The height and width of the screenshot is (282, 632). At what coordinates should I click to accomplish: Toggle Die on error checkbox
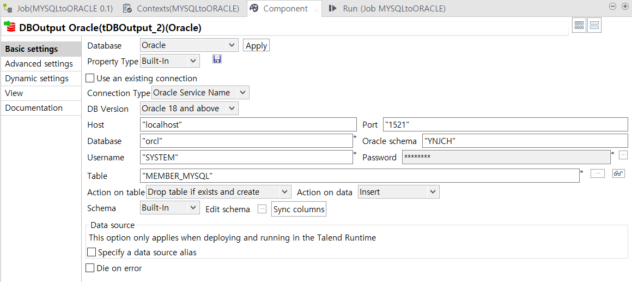point(90,268)
